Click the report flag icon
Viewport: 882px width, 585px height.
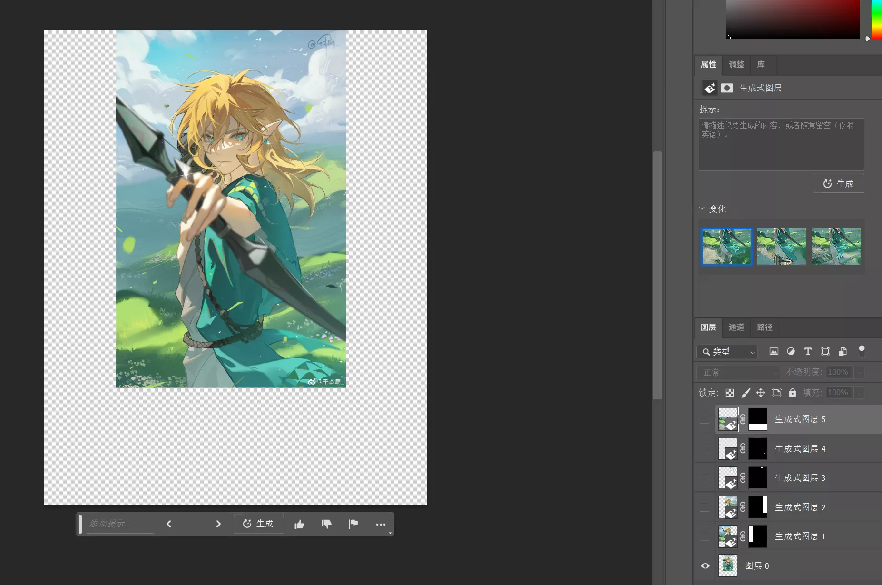coord(353,524)
